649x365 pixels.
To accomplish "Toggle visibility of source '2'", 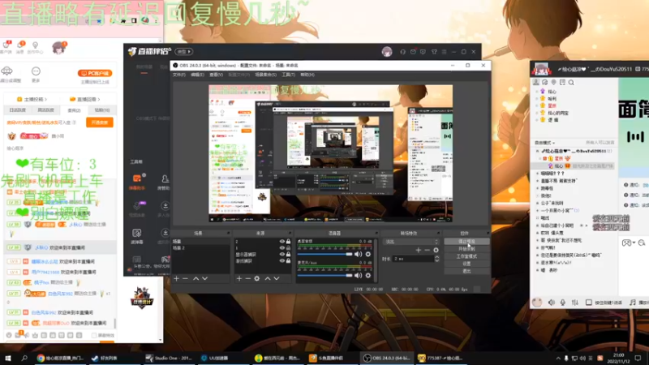I will tap(282, 241).
